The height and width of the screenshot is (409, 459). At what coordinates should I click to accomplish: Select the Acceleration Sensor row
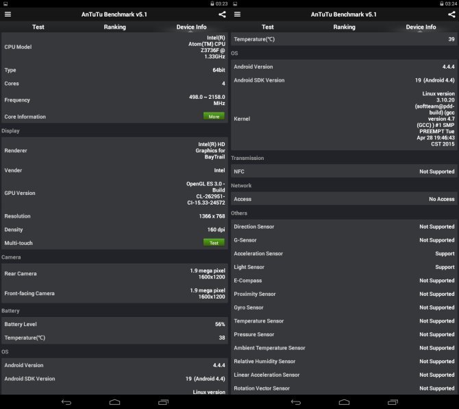tap(344, 254)
